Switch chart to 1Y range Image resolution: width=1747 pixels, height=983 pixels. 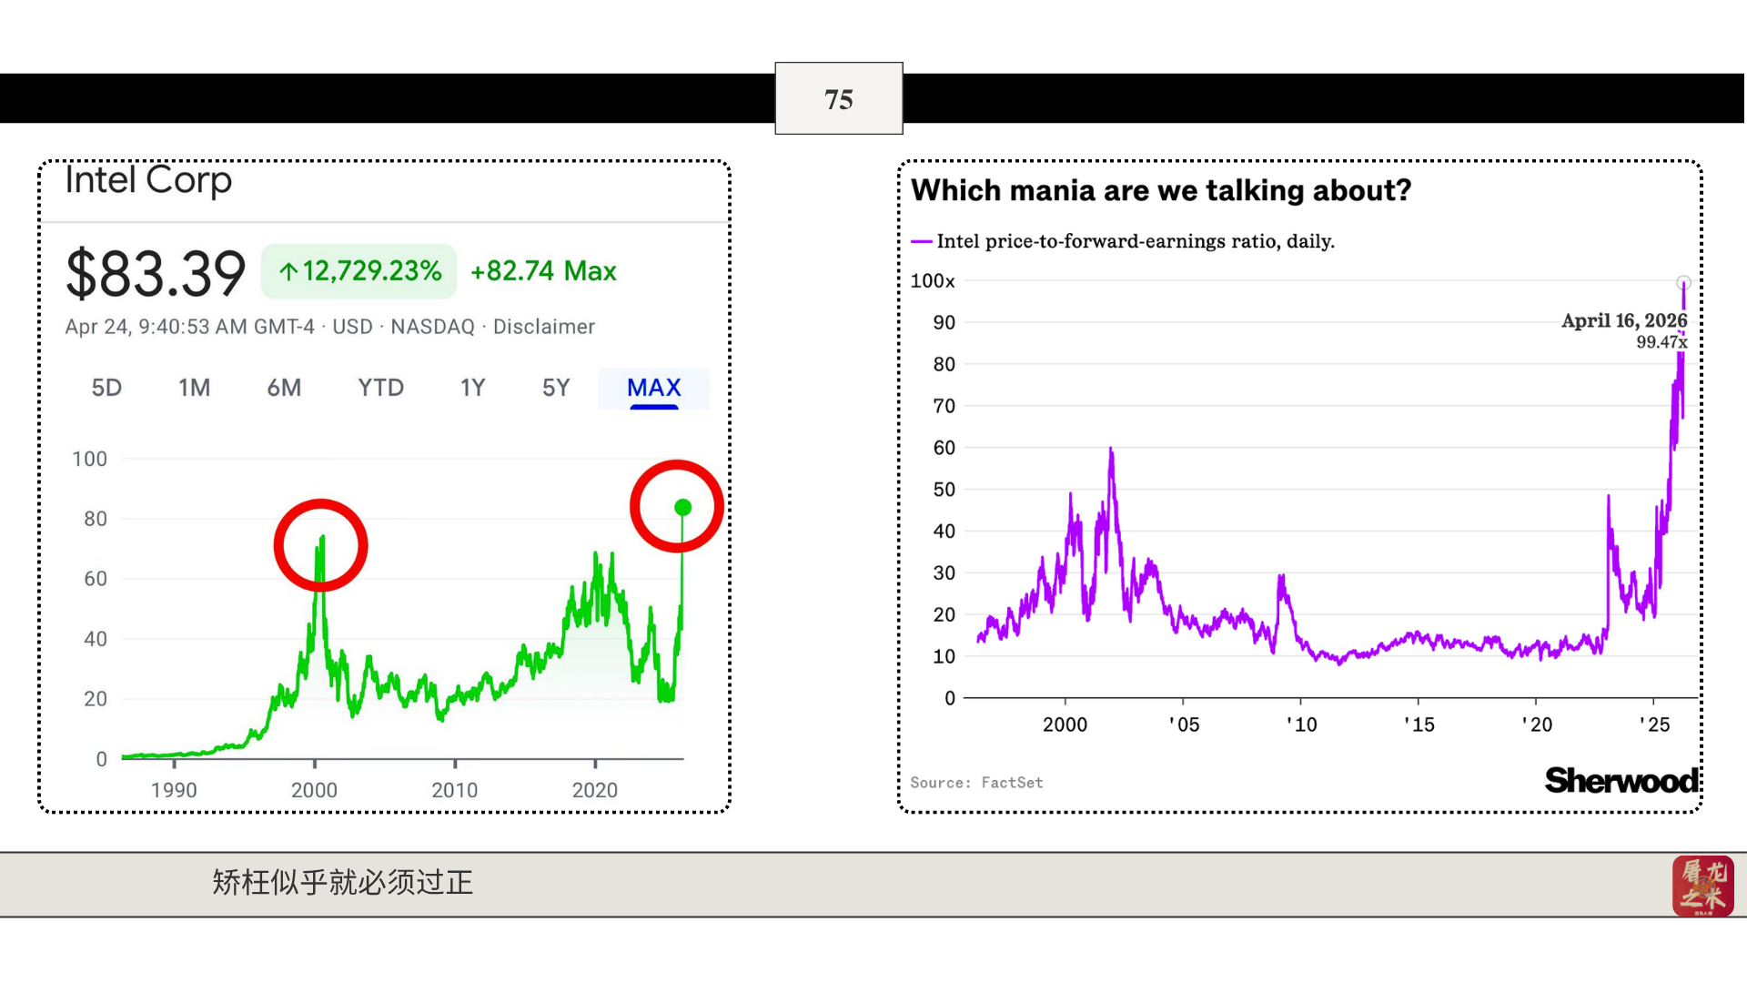[472, 388]
